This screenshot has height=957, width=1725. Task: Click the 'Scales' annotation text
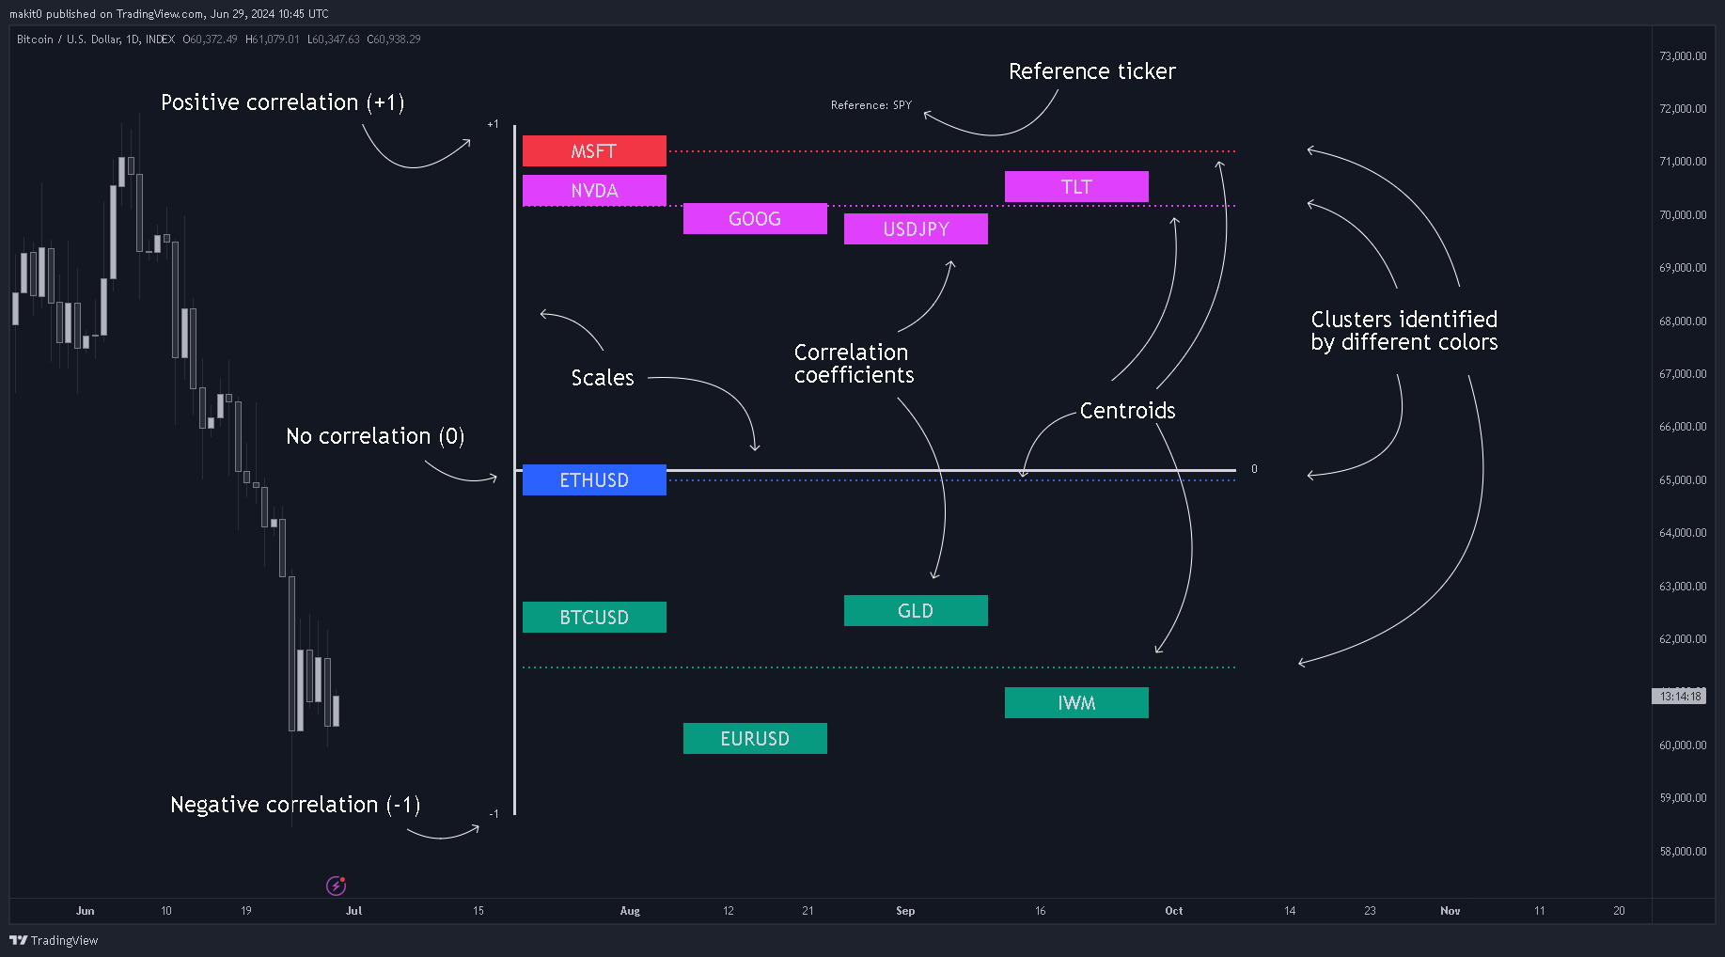click(603, 378)
